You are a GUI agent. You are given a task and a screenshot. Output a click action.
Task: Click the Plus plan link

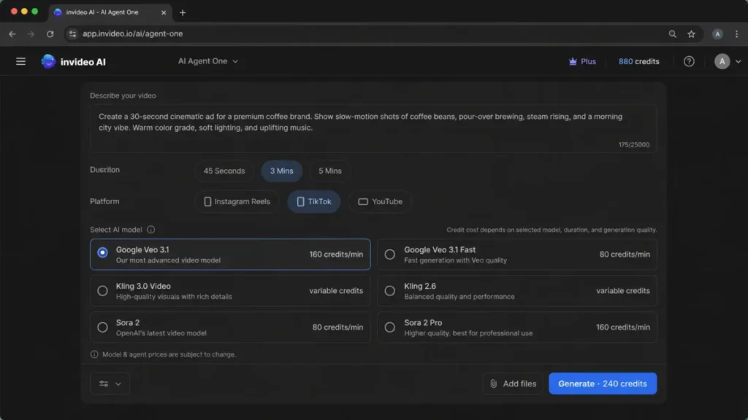(582, 61)
